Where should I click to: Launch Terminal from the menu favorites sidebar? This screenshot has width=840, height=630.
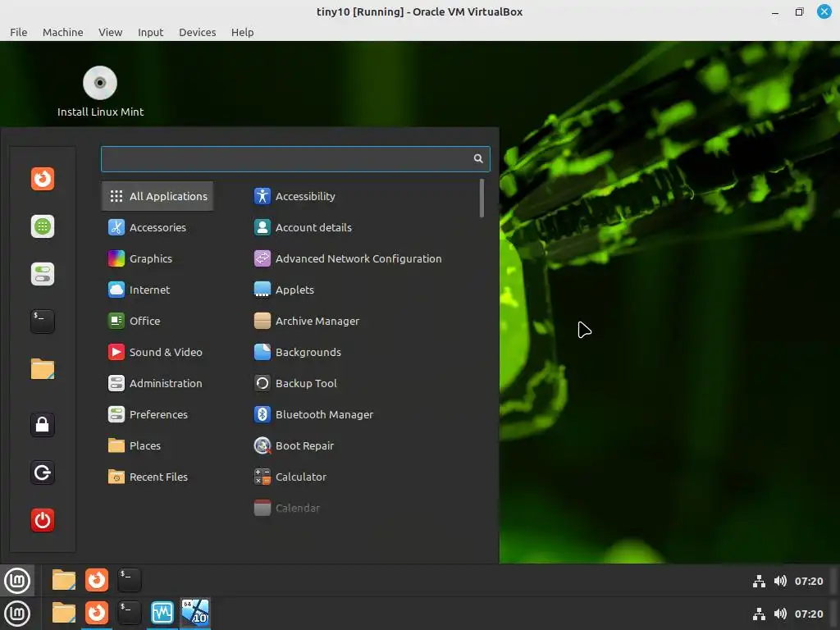point(43,322)
